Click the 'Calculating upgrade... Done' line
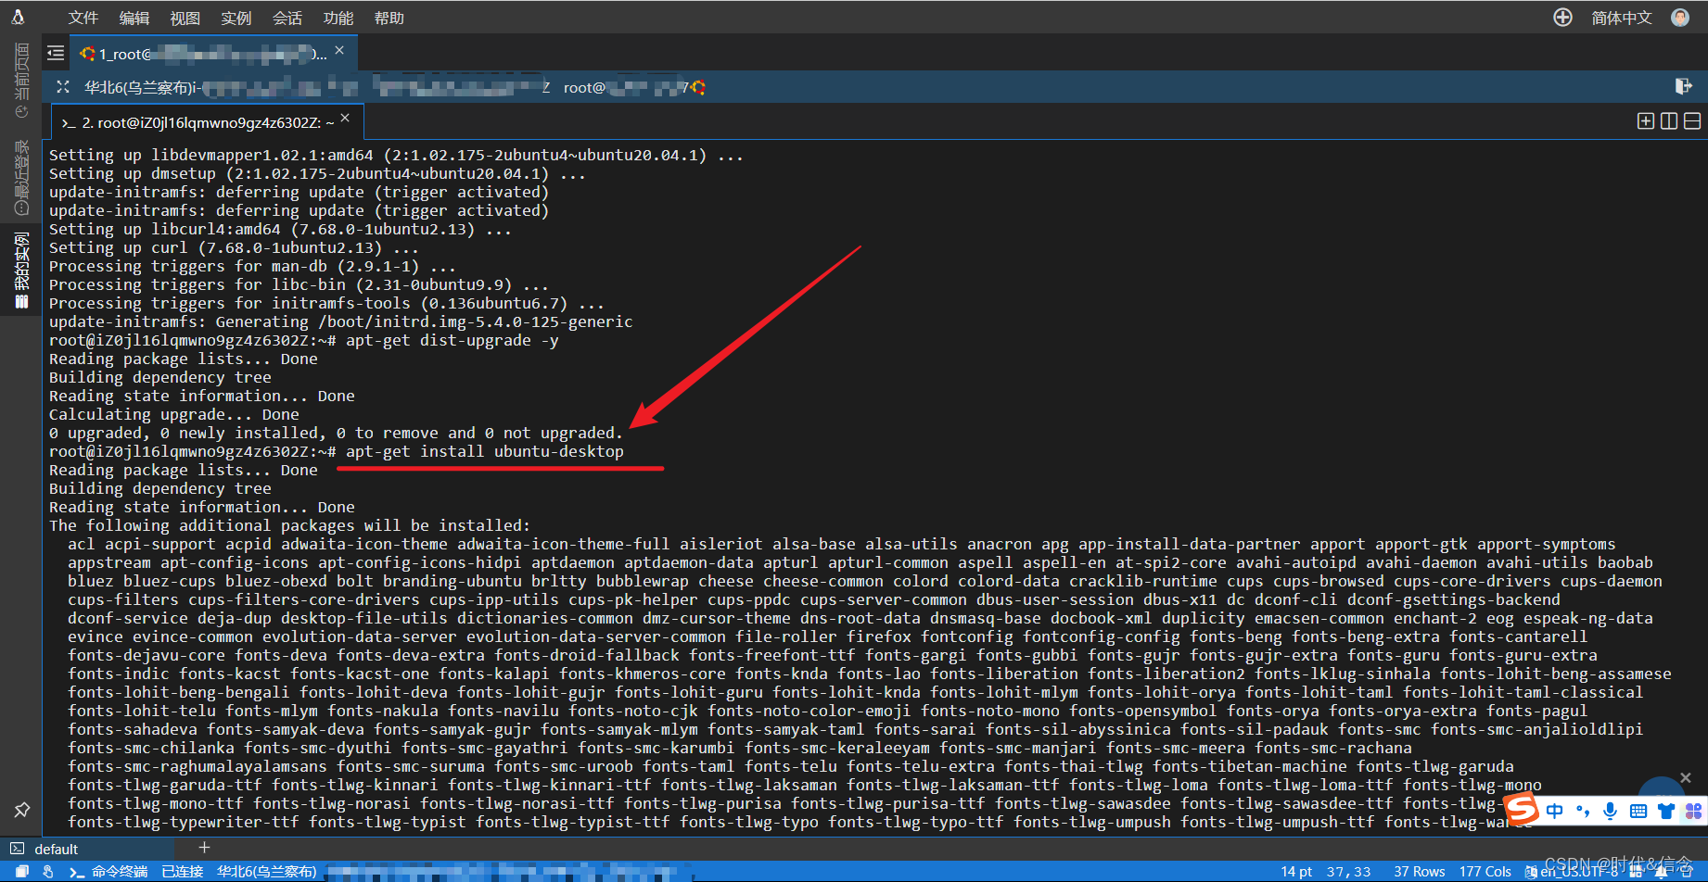The image size is (1708, 882). point(173,414)
